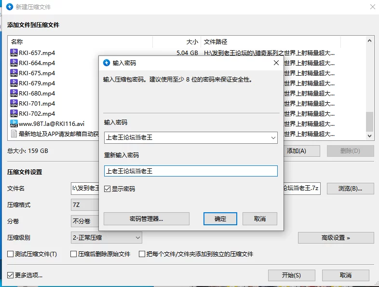Sort by the 大小 column header
The height and width of the screenshot is (287, 379).
tap(176, 42)
